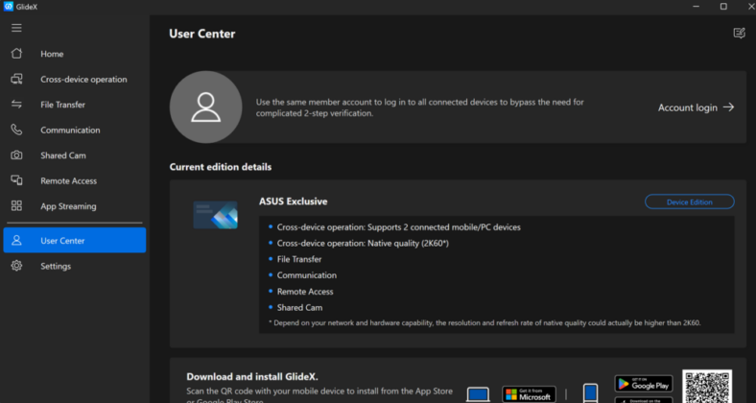The image size is (756, 403).
Task: Click the large profile avatar circle
Action: click(205, 107)
